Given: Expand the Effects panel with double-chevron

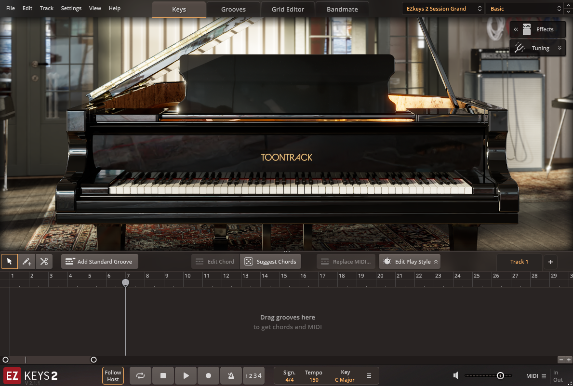Looking at the screenshot, I should point(516,29).
